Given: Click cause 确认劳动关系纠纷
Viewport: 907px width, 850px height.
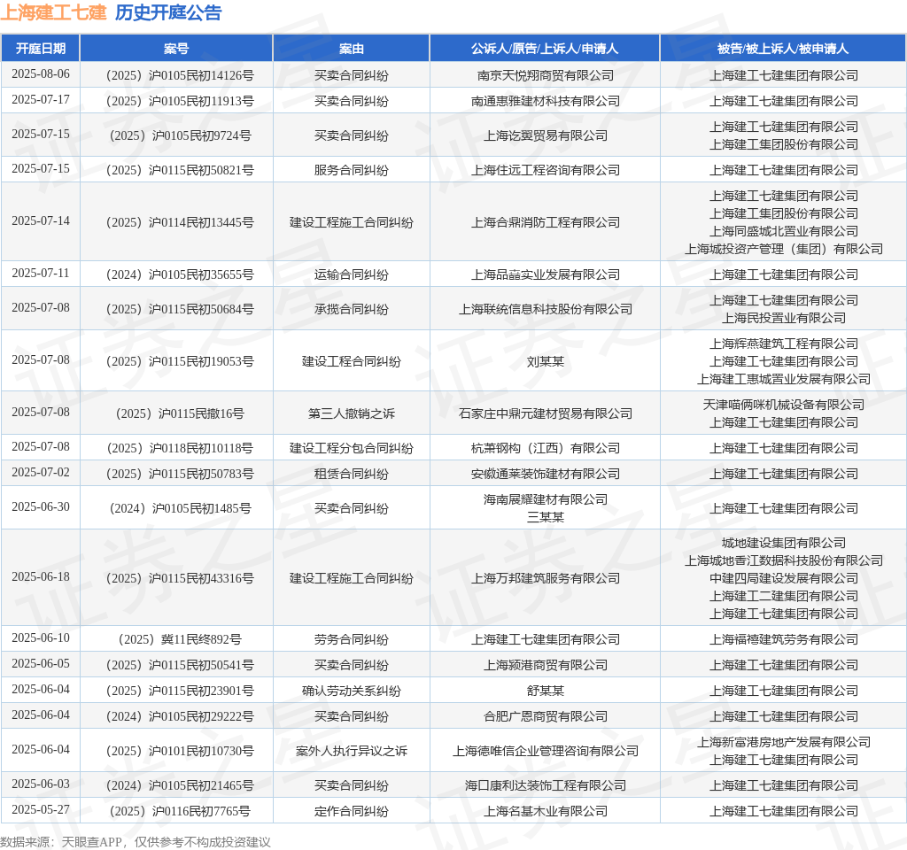Looking at the screenshot, I should tap(351, 691).
